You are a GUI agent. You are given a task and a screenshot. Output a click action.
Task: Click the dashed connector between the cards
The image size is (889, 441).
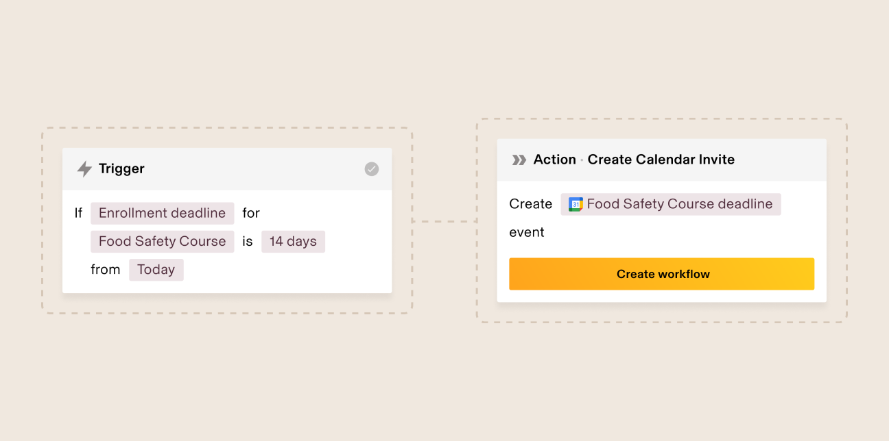pyautogui.click(x=444, y=221)
